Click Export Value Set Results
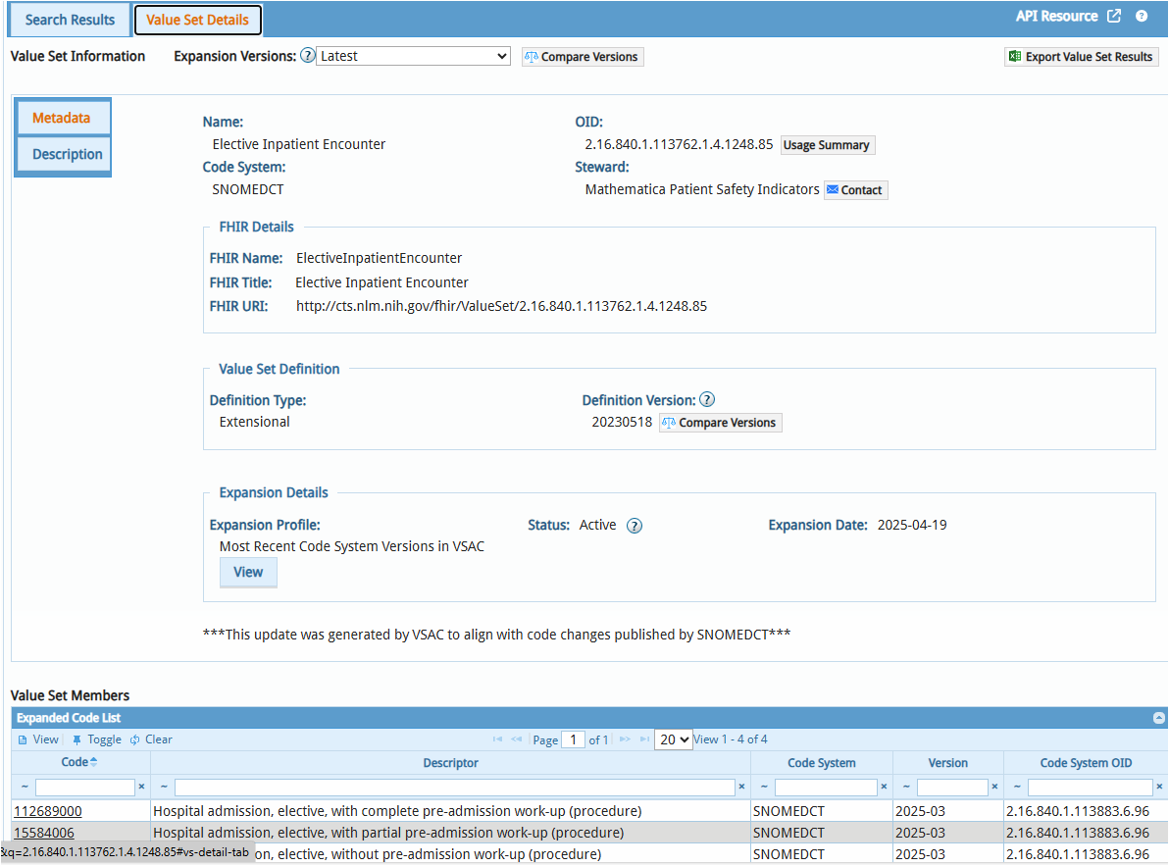 click(1081, 57)
